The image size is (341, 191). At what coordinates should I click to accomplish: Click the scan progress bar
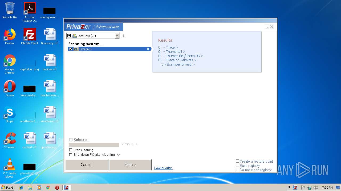click(x=94, y=145)
